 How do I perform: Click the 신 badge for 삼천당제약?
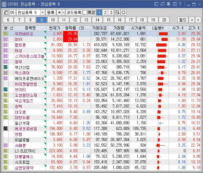(x=6, y=167)
